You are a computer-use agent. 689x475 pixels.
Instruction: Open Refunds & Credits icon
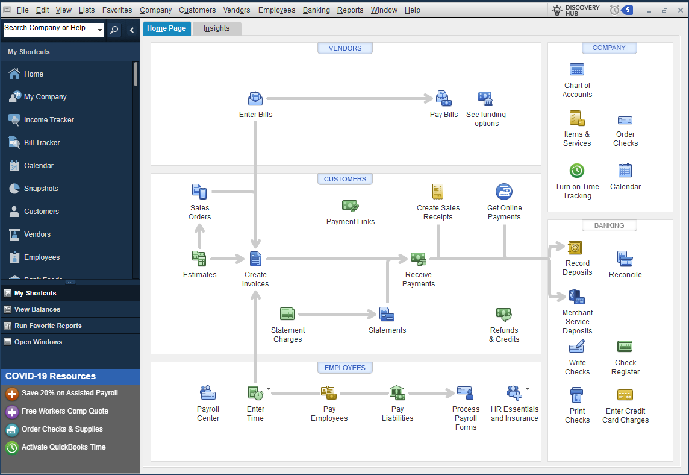click(503, 315)
